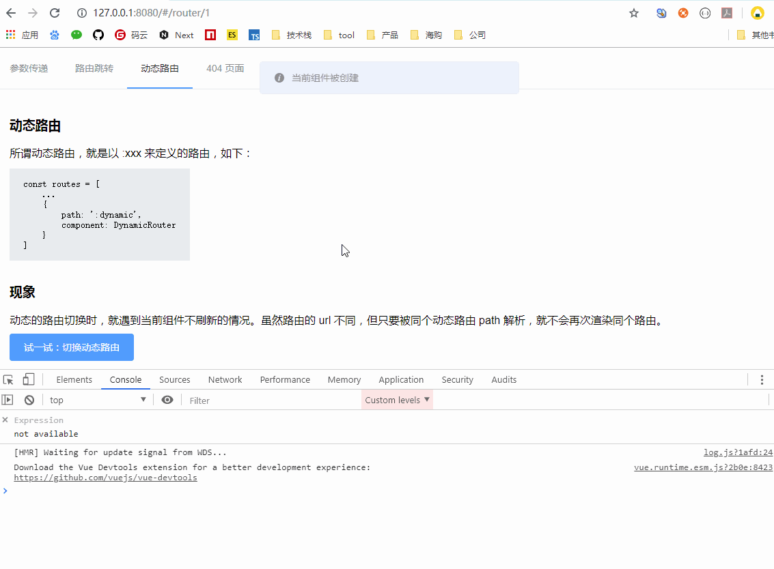The height and width of the screenshot is (569, 774).
Task: Open the vue-devtools GitHub link
Action: click(x=105, y=478)
